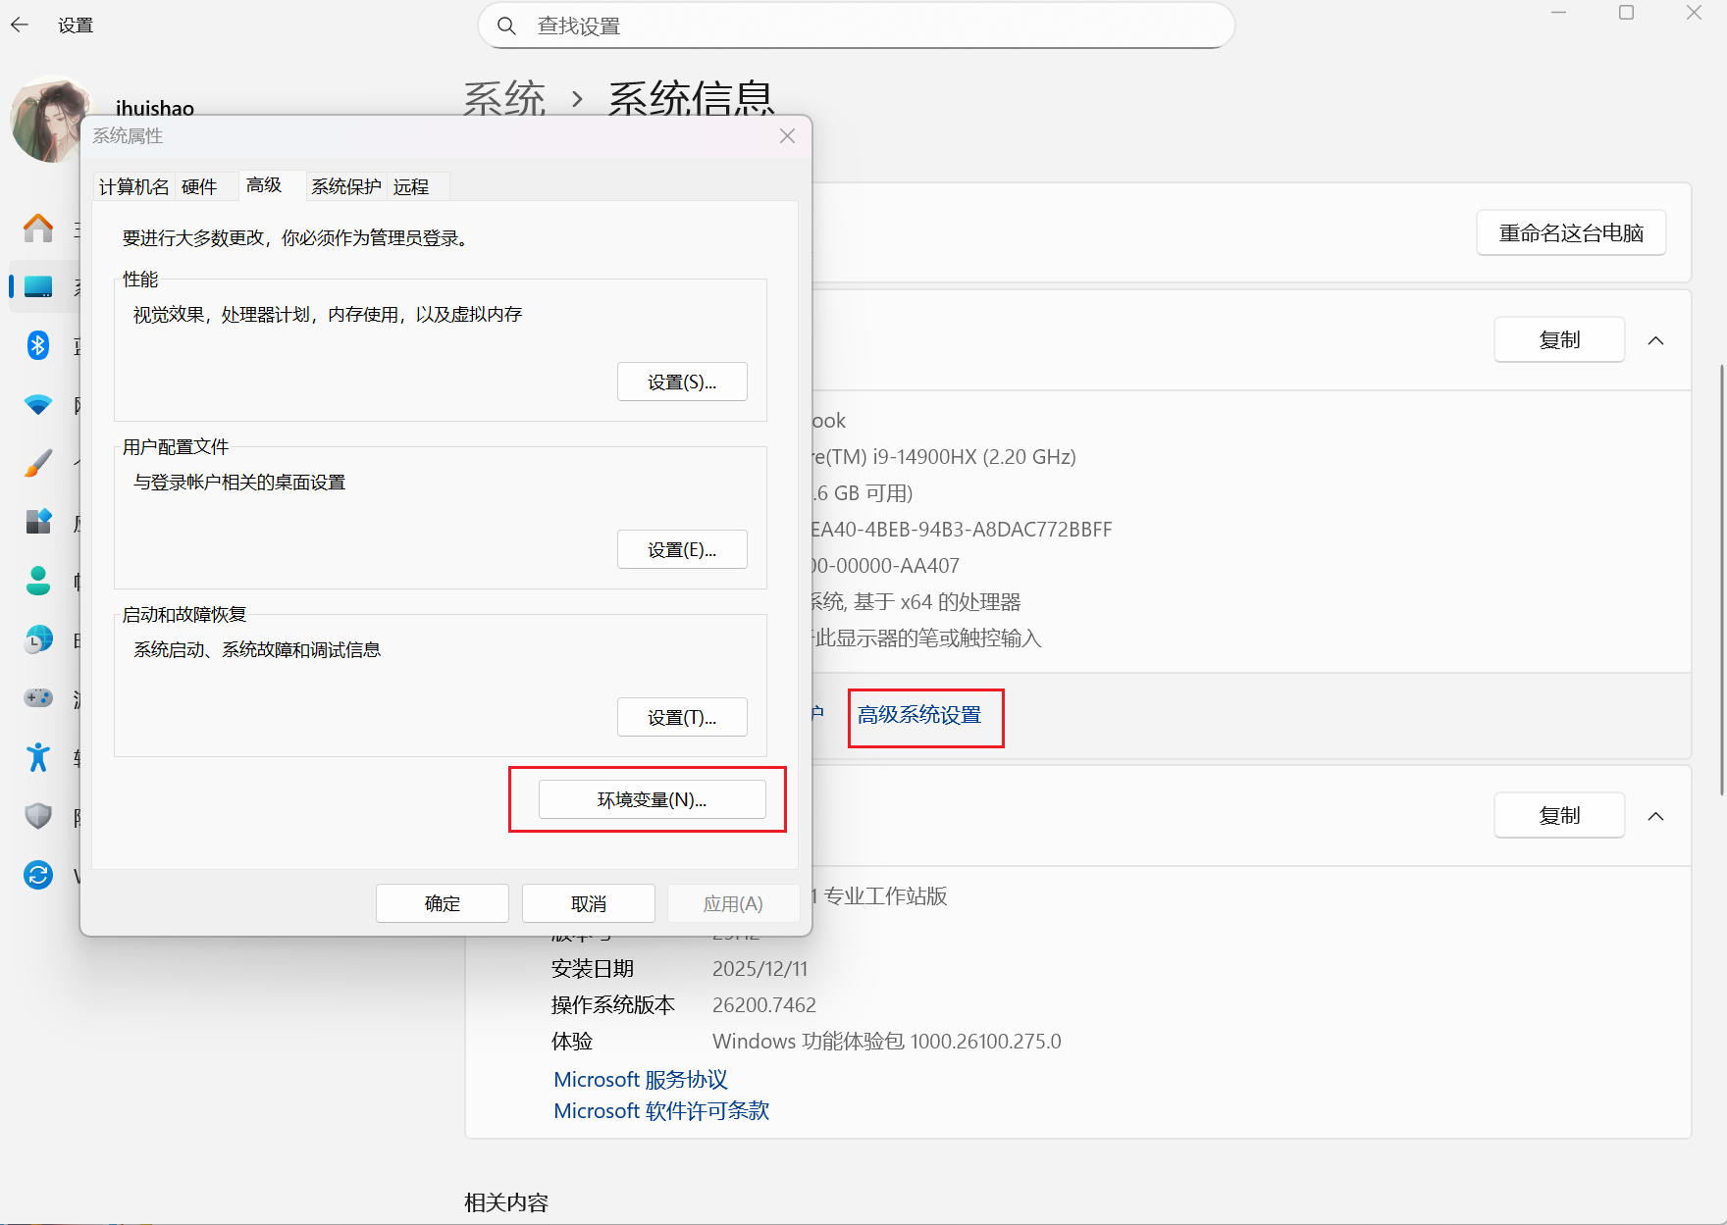The image size is (1727, 1225).
Task: Click the 环境变量(N)... button
Action: [652, 799]
